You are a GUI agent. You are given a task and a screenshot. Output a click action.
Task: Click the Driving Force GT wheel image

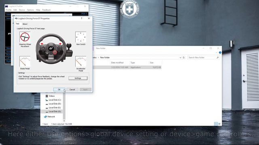(x=54, y=49)
